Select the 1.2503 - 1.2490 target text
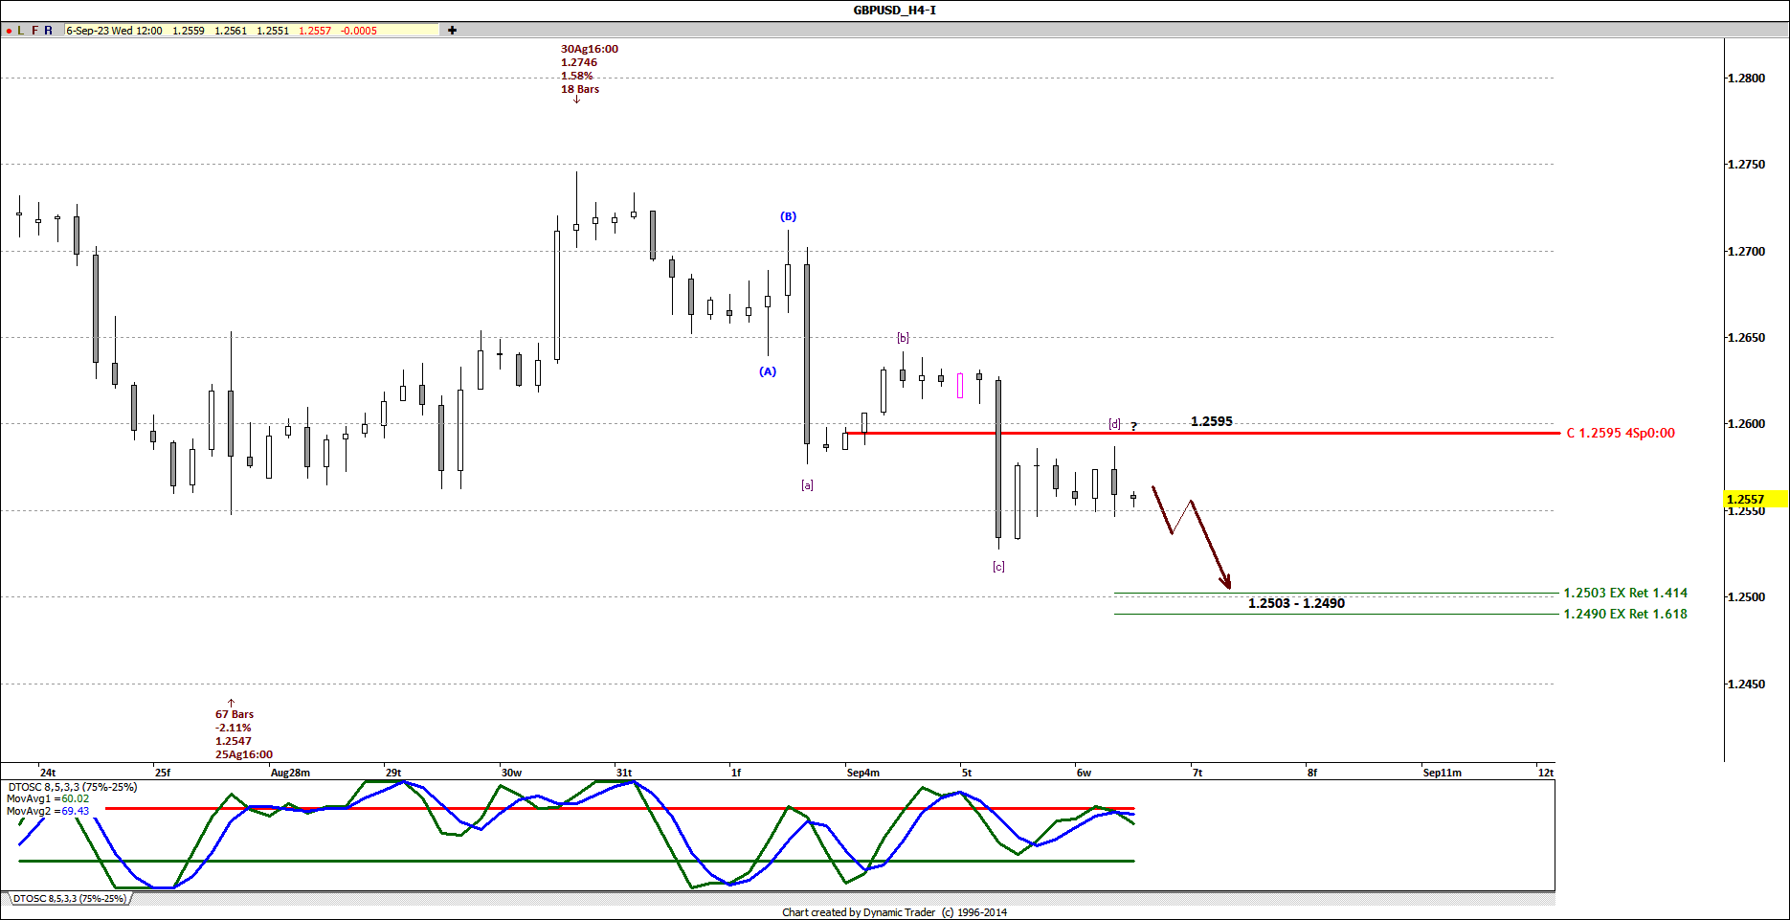Screen dimensions: 1790x920 pos(1296,603)
